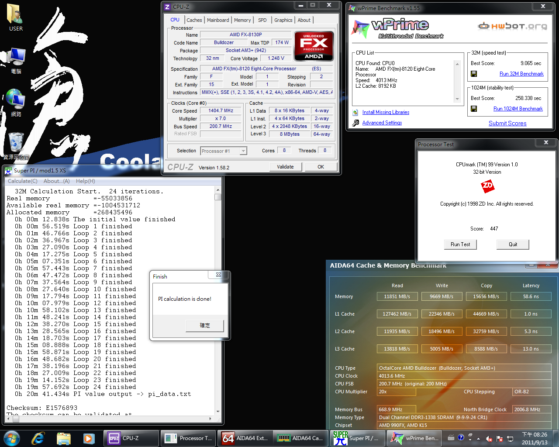Viewport: 559px width, 447px height.
Task: Switch to Graphics tab in CPU-Z
Action: [x=283, y=20]
